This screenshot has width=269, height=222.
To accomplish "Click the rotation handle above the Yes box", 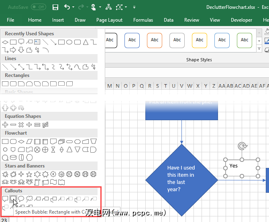I will [242, 146].
